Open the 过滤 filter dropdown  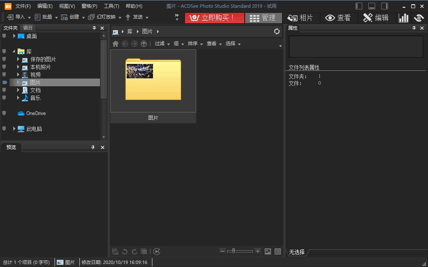162,44
